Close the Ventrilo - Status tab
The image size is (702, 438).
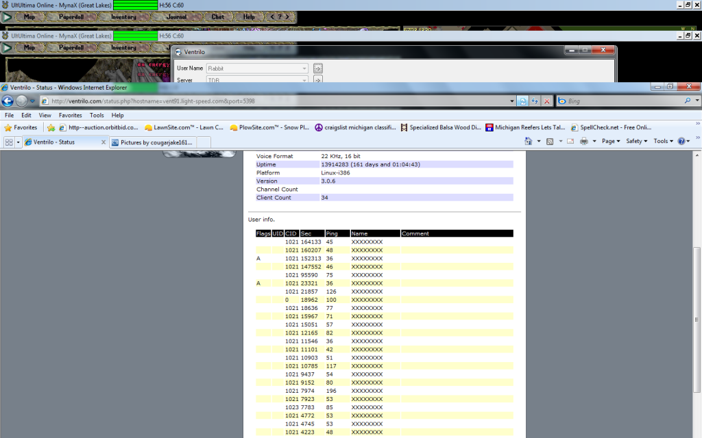[104, 142]
